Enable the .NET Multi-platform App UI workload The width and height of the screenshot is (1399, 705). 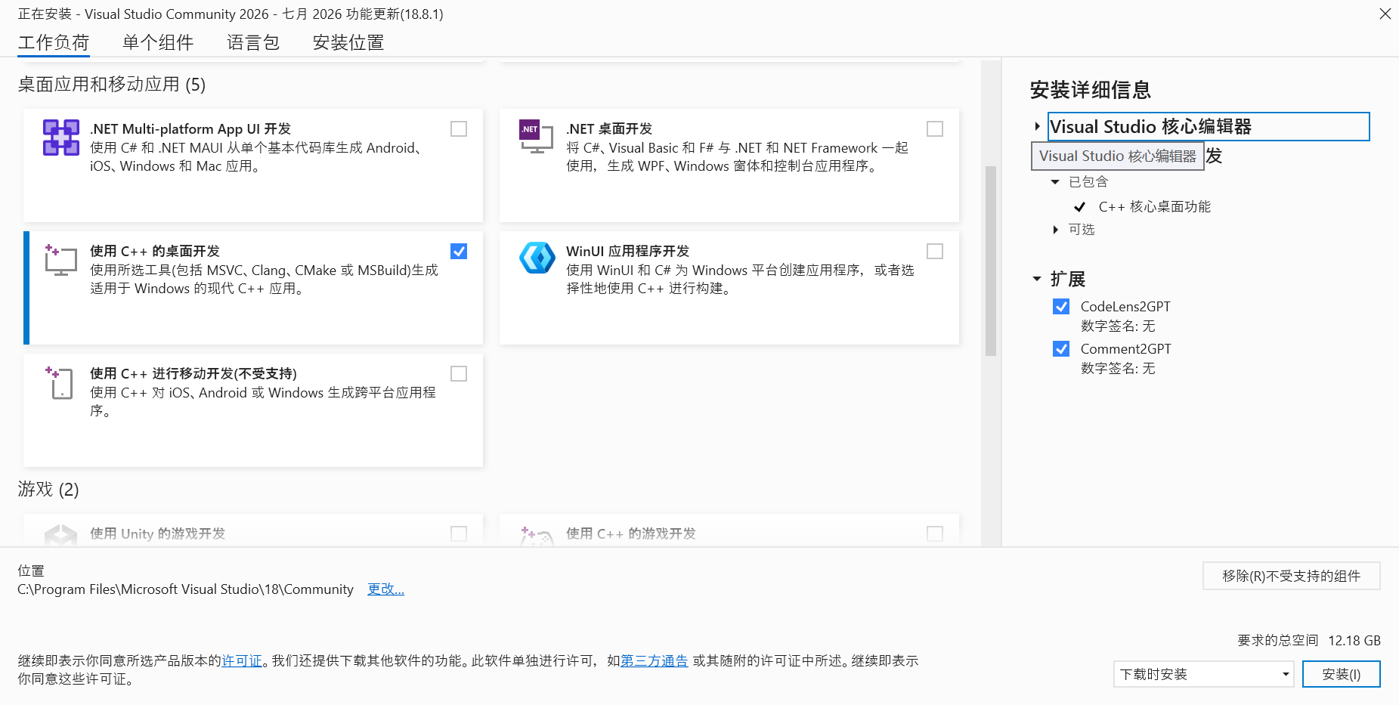[x=459, y=129]
